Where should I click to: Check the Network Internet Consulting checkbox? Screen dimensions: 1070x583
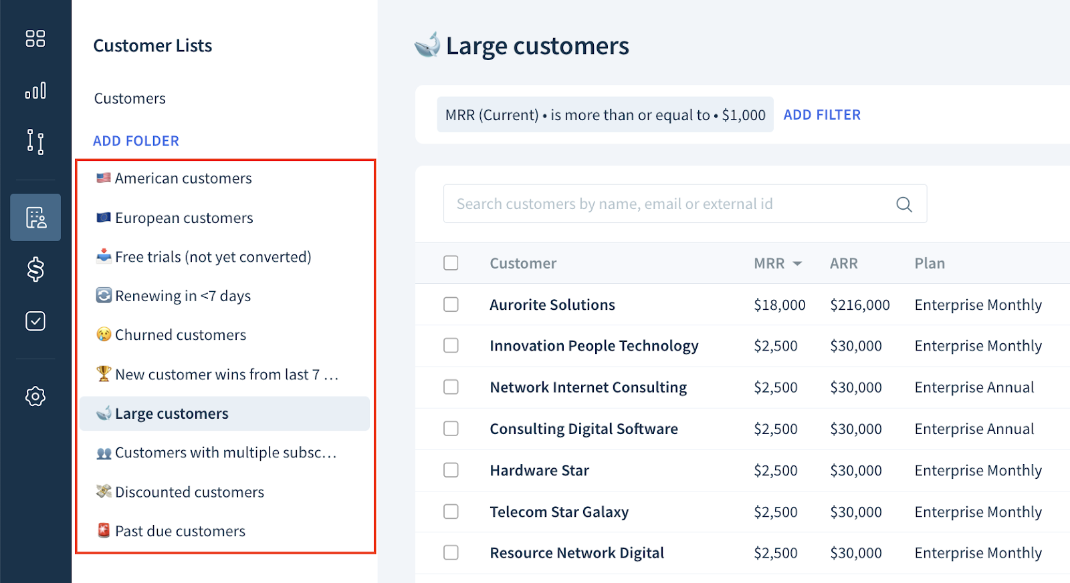click(451, 387)
